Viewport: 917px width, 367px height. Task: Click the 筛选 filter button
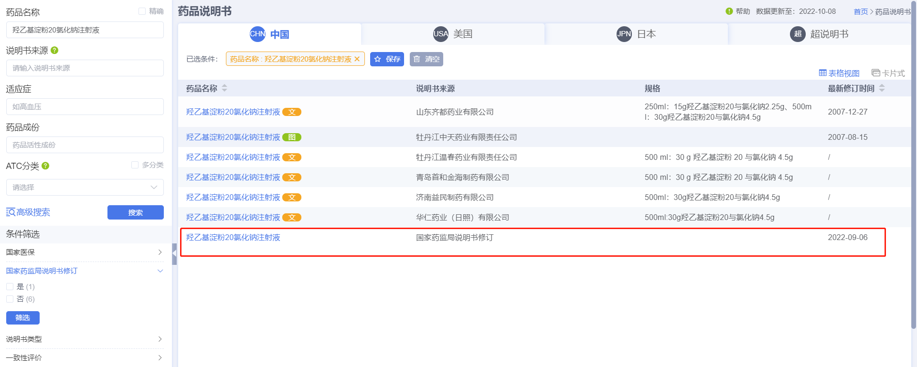tap(23, 317)
